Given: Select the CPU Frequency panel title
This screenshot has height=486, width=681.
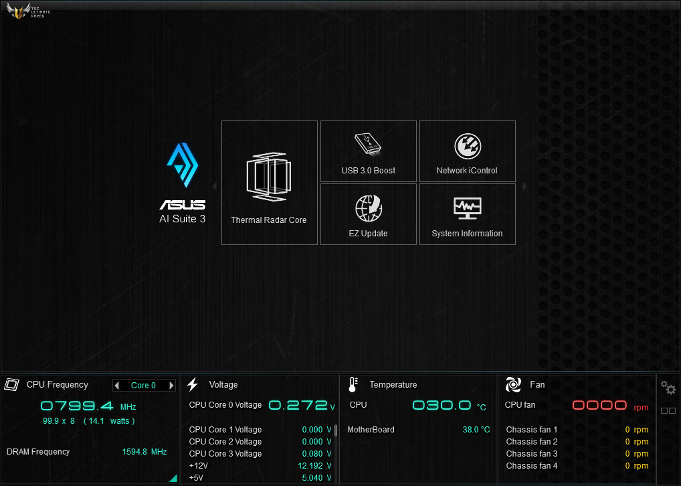Looking at the screenshot, I should [x=58, y=384].
